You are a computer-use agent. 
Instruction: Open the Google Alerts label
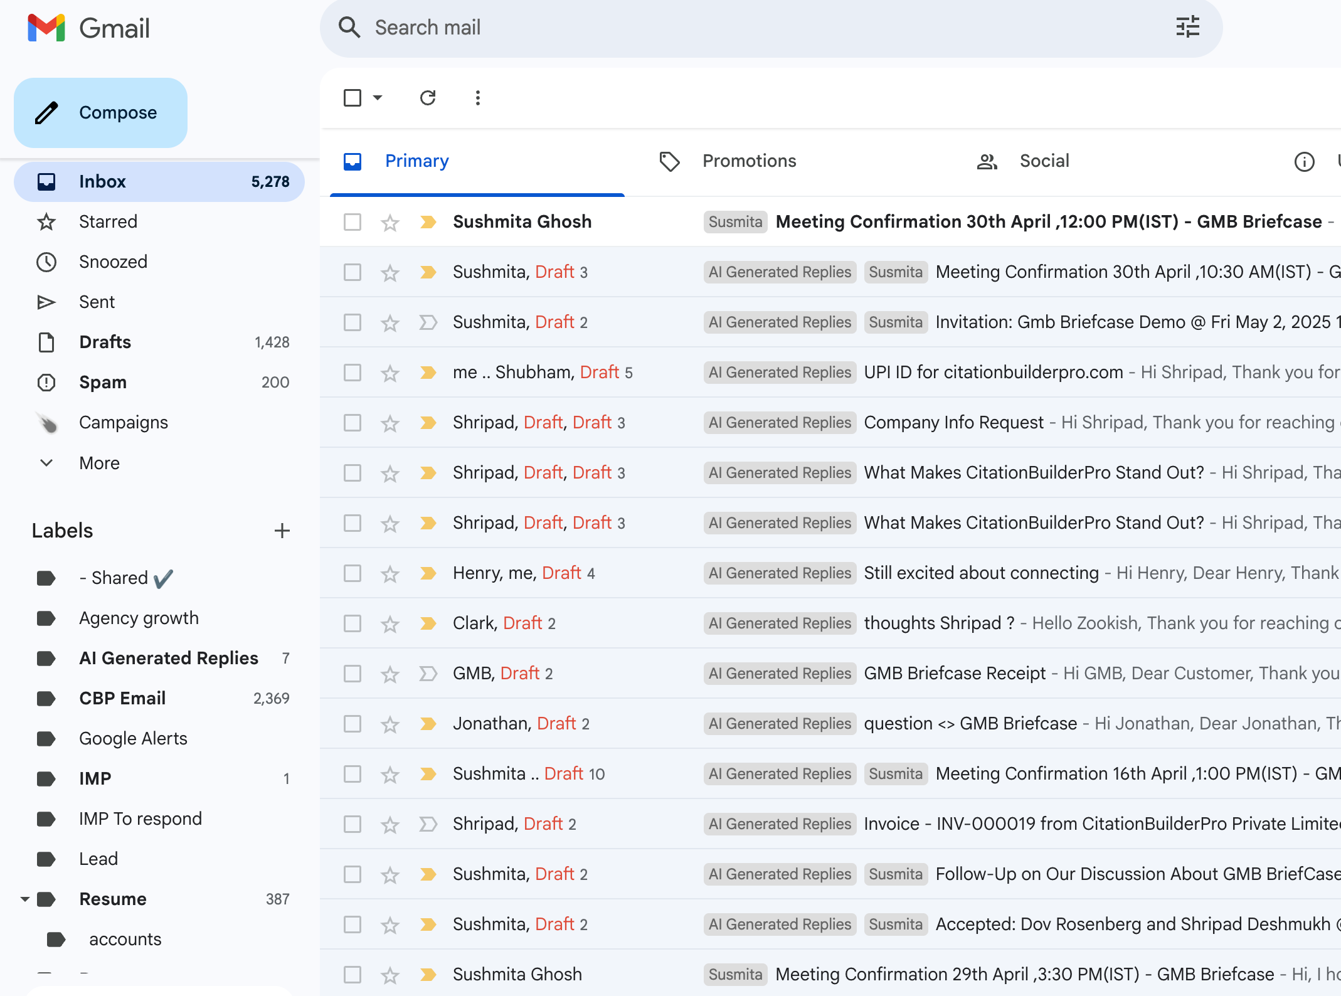pos(159,739)
